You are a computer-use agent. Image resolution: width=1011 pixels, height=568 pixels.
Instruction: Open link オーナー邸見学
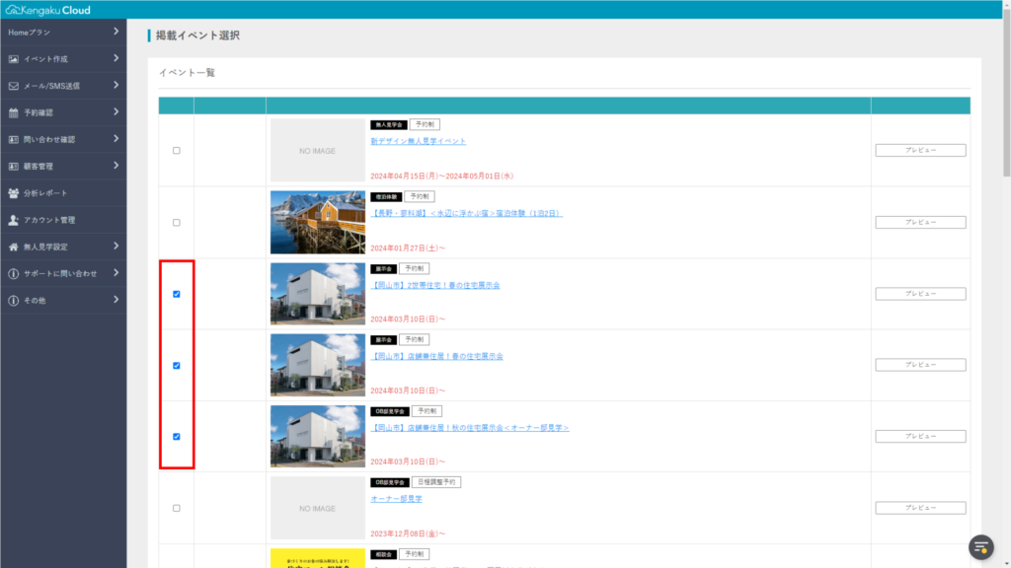click(396, 499)
